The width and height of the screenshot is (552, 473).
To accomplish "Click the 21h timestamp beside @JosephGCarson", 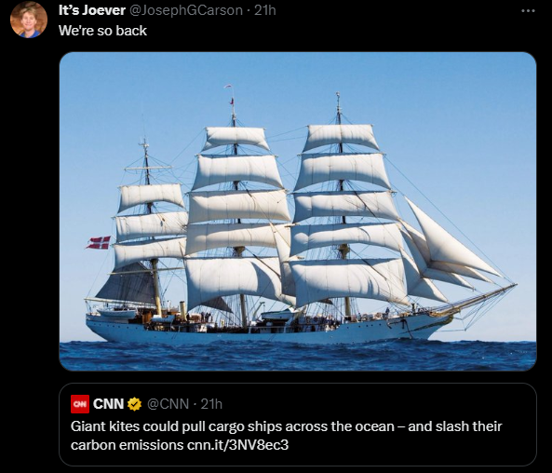I will point(264,10).
